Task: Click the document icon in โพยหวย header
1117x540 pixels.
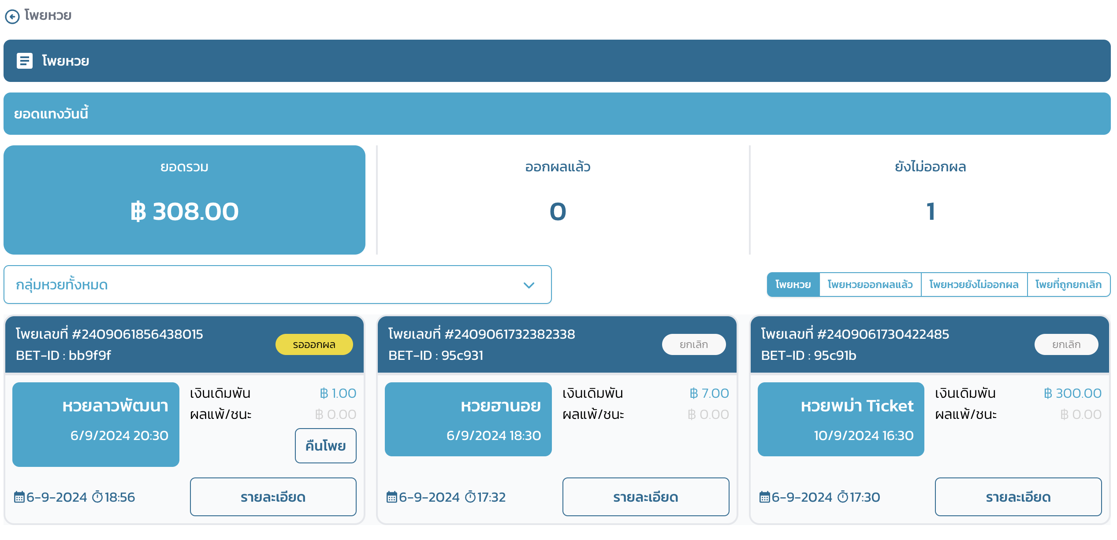Action: [x=25, y=61]
